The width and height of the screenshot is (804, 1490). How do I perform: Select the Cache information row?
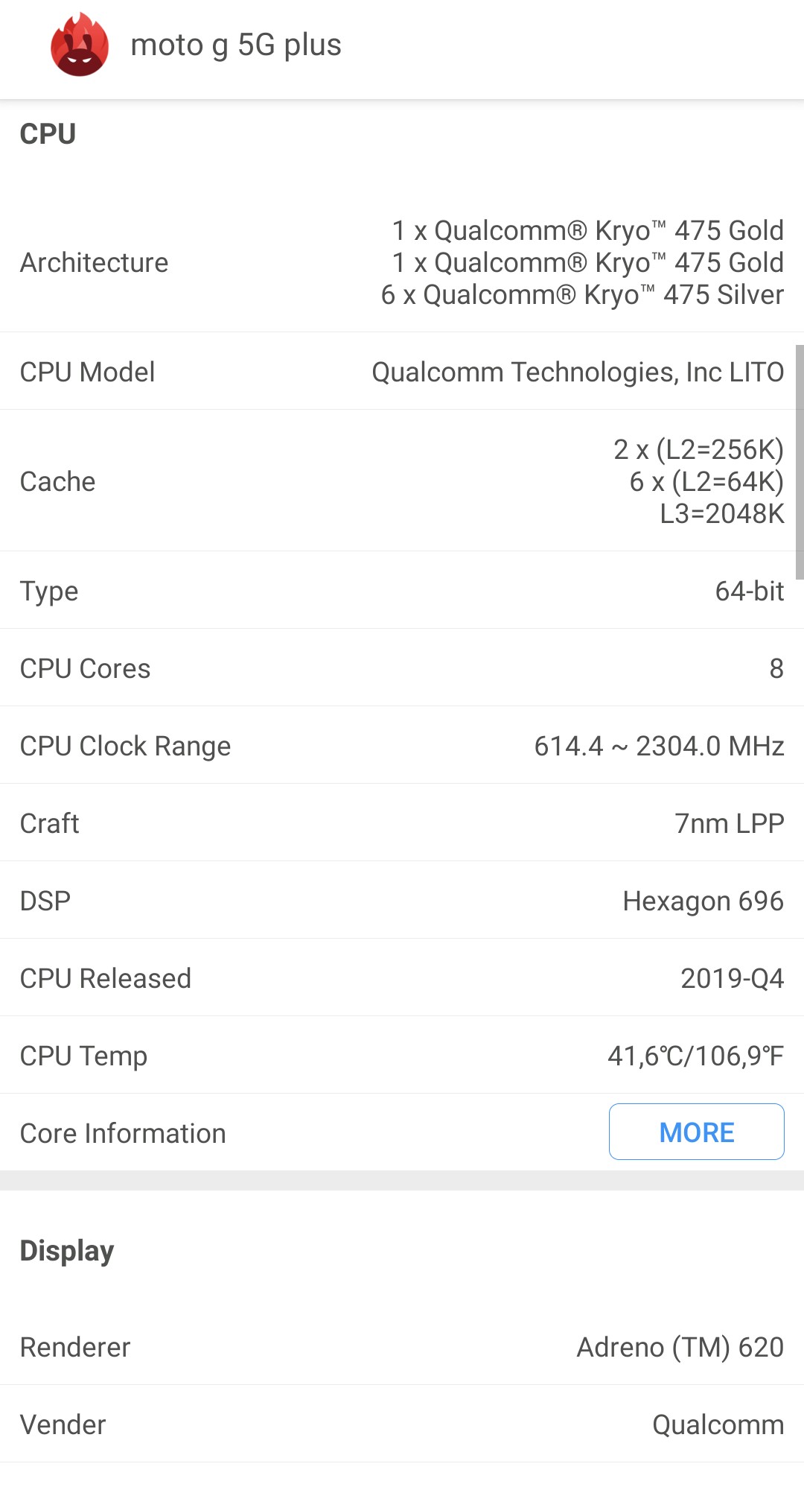click(402, 481)
